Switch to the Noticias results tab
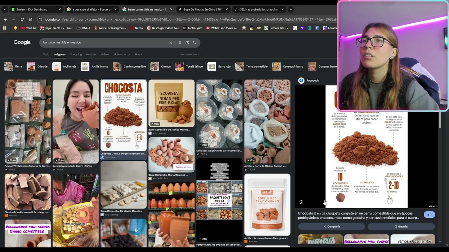Screen dimensions: 449x252 click(x=91, y=55)
